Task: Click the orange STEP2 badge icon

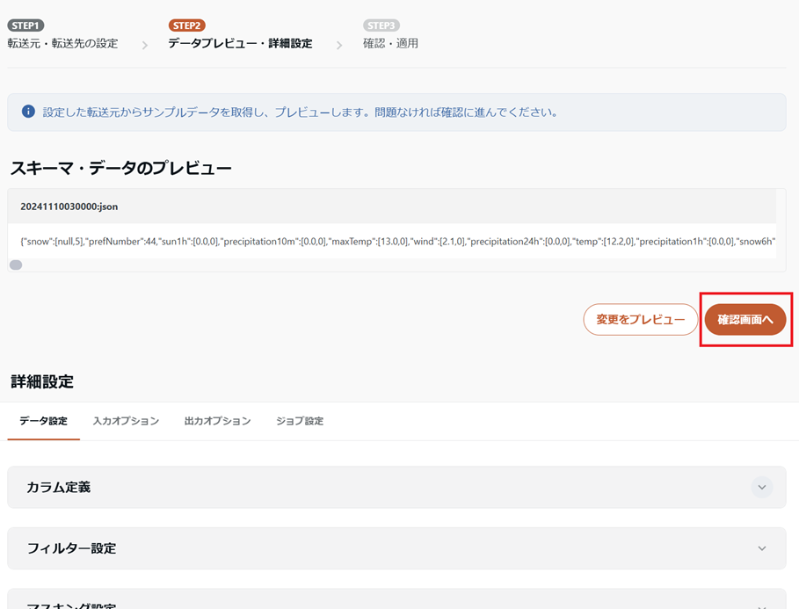Action: (x=186, y=26)
